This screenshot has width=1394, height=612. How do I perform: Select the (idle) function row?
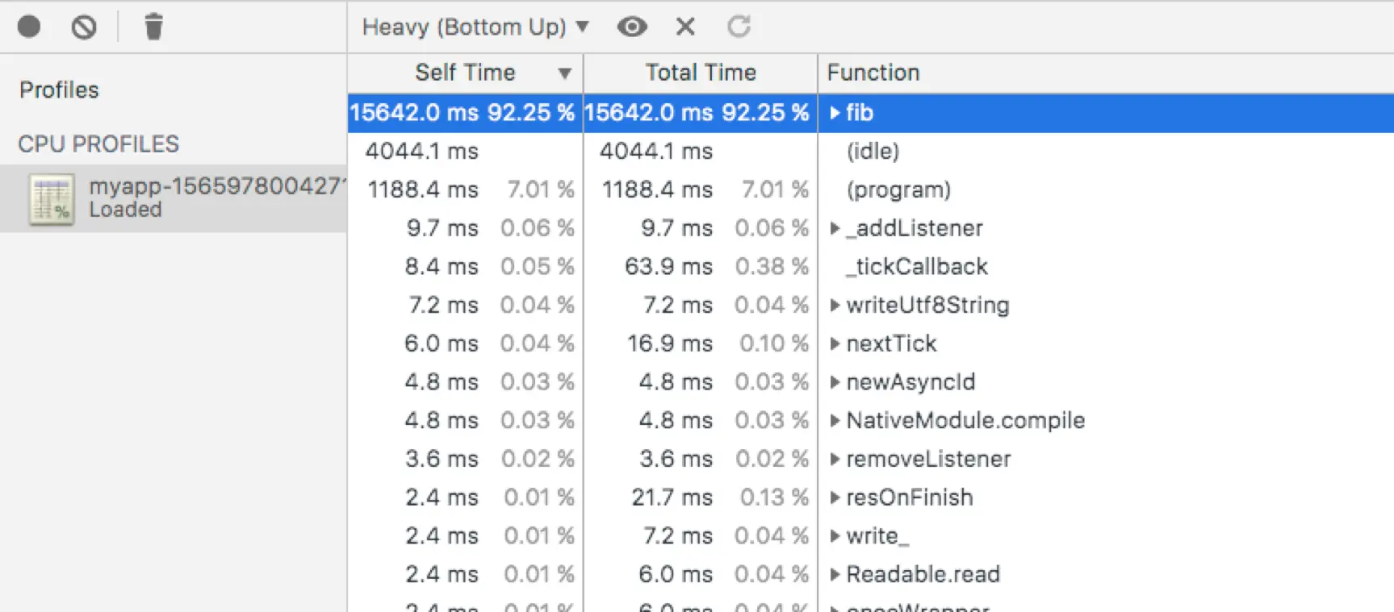point(873,151)
